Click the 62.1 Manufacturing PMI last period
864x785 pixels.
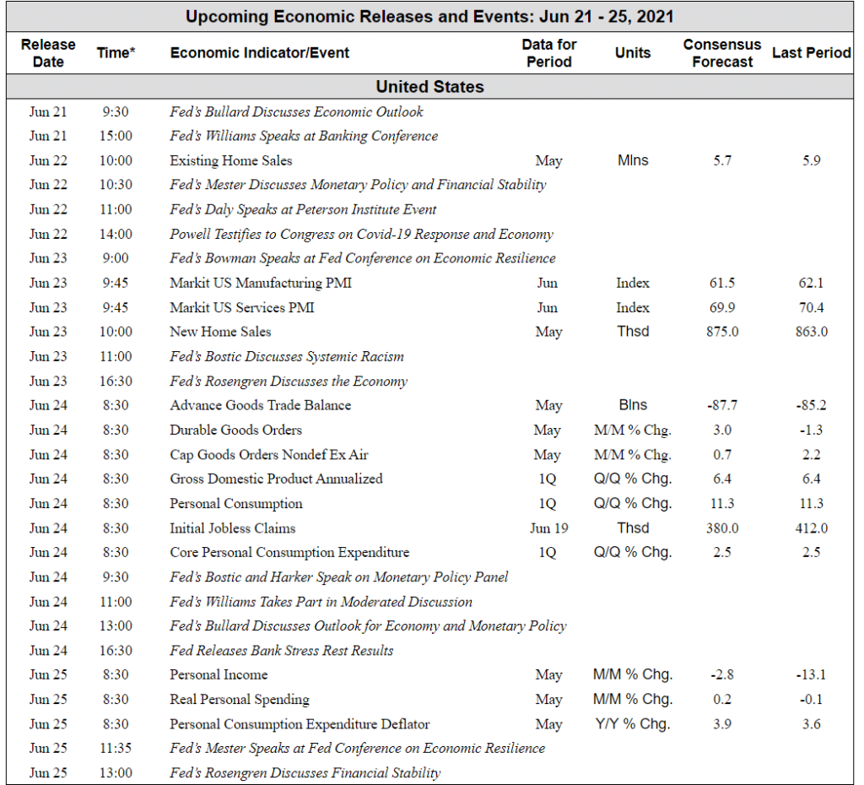coord(811,283)
